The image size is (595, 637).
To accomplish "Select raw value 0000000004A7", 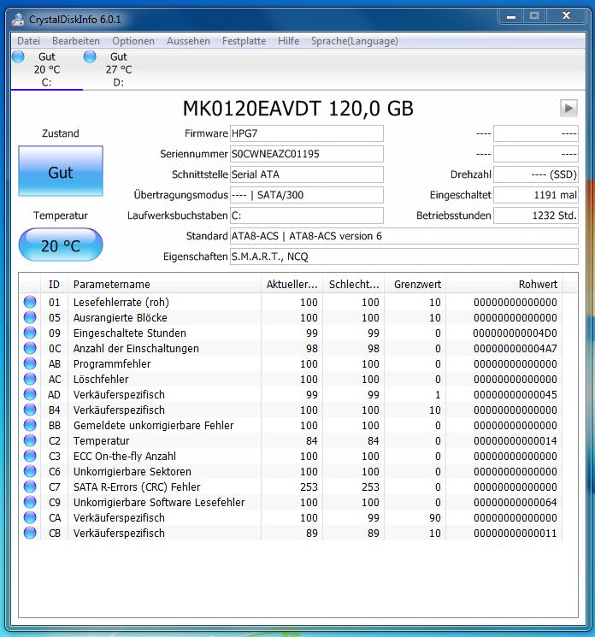I will [x=515, y=349].
